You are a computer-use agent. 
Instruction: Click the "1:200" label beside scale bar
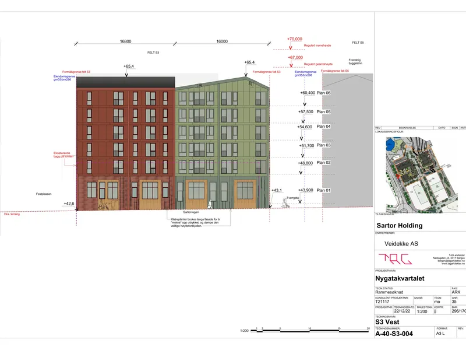click(x=244, y=331)
